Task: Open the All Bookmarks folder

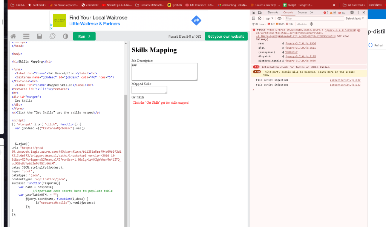Action: click(354, 5)
